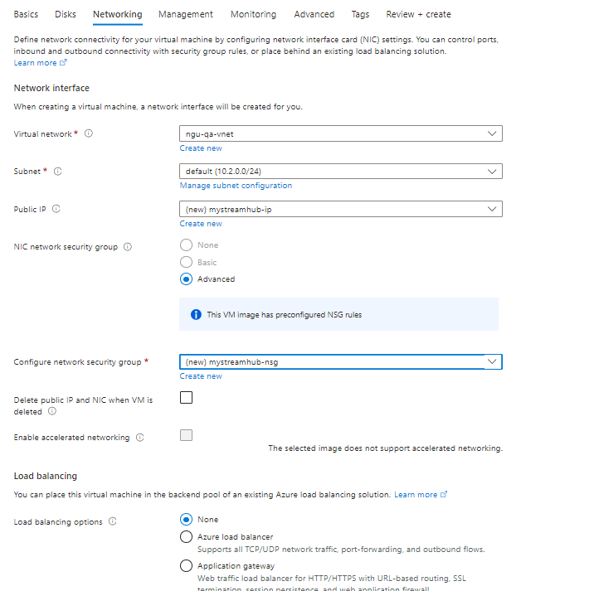This screenshot has width=594, height=591.
Task: Select Azure load balancer radio option
Action: tap(187, 537)
